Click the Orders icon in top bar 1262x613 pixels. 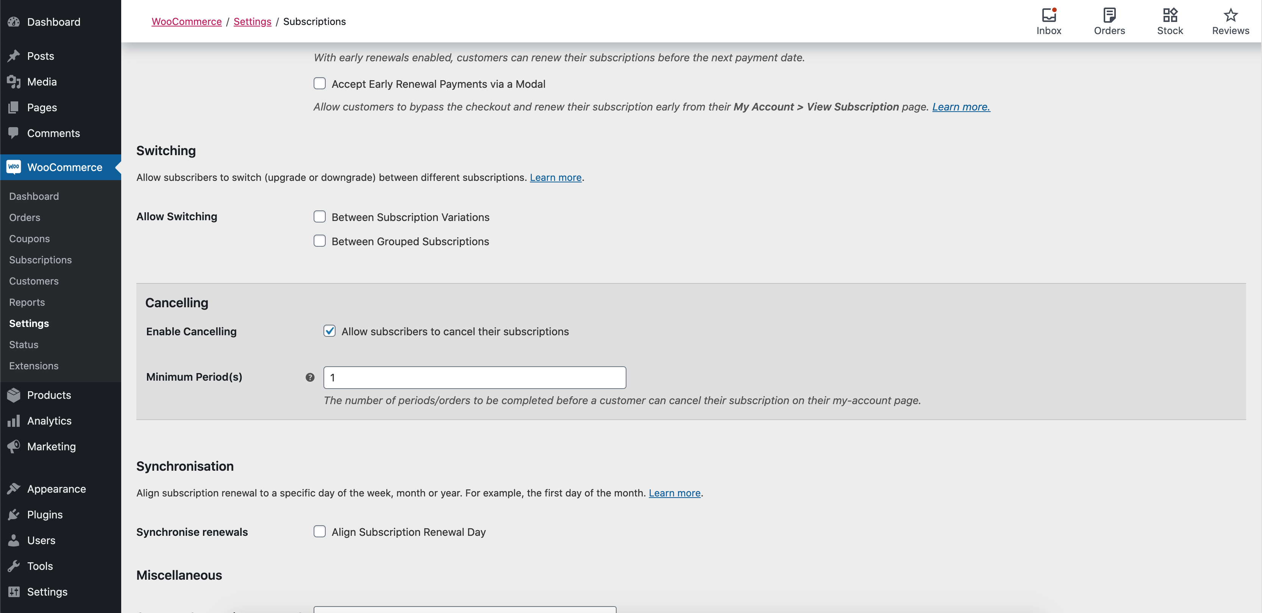tap(1109, 16)
